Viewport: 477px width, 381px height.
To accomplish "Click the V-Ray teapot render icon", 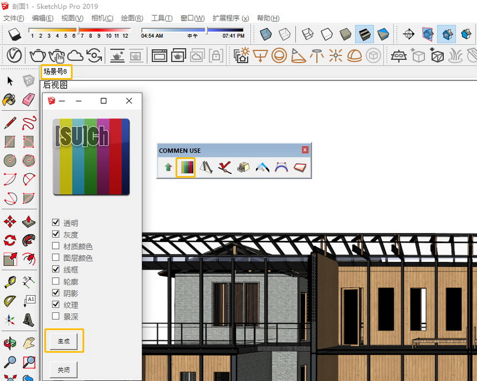I will point(38,55).
